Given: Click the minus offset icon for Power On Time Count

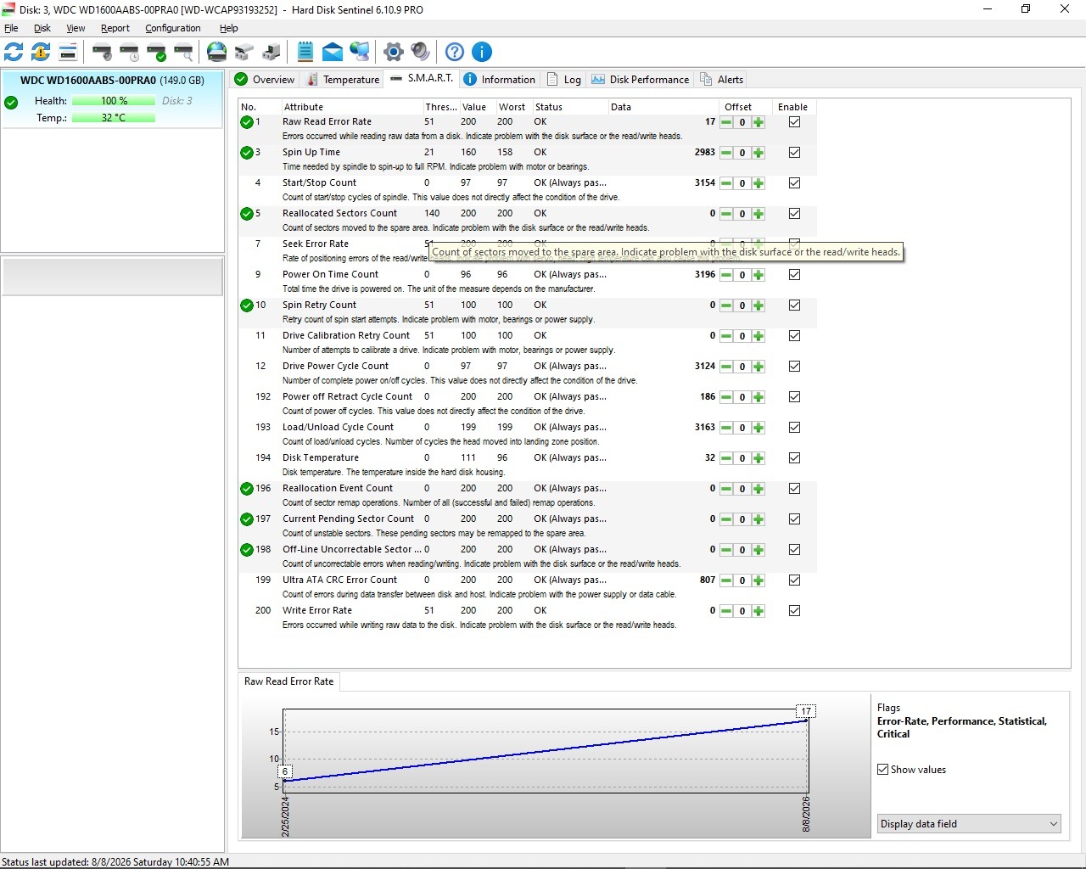Looking at the screenshot, I should pos(726,275).
